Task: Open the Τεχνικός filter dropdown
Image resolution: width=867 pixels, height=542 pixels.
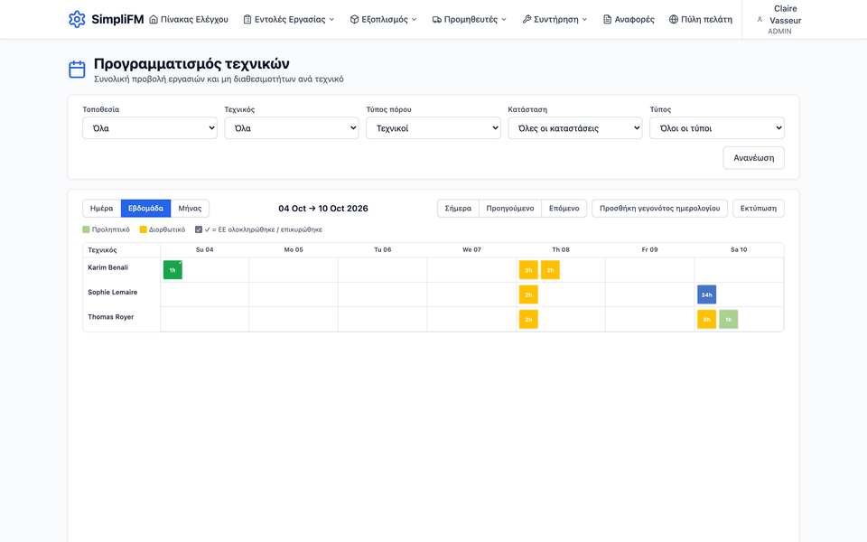Action: [x=292, y=127]
